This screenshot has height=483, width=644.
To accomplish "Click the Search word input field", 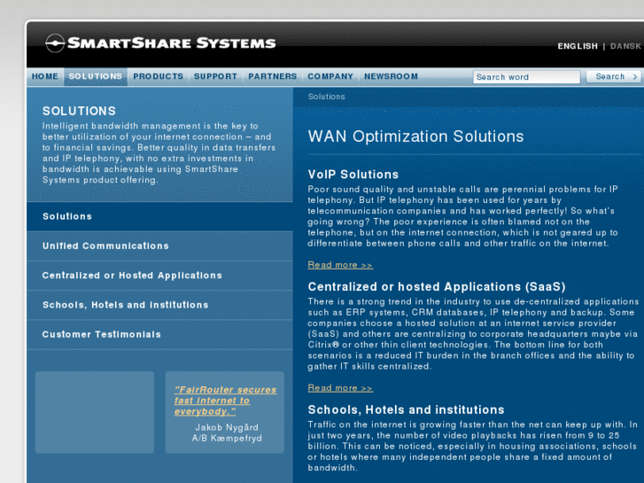I will 526,77.
